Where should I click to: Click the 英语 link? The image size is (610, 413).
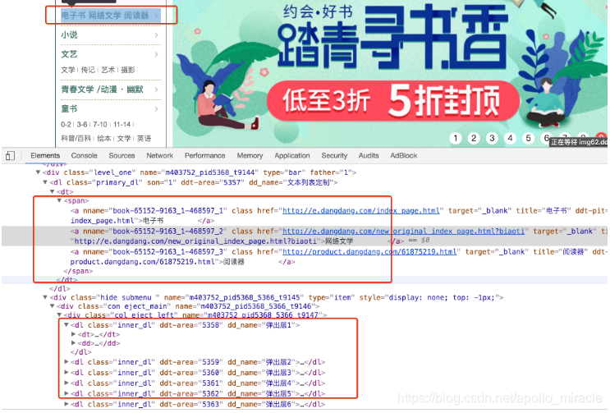pyautogui.click(x=144, y=139)
